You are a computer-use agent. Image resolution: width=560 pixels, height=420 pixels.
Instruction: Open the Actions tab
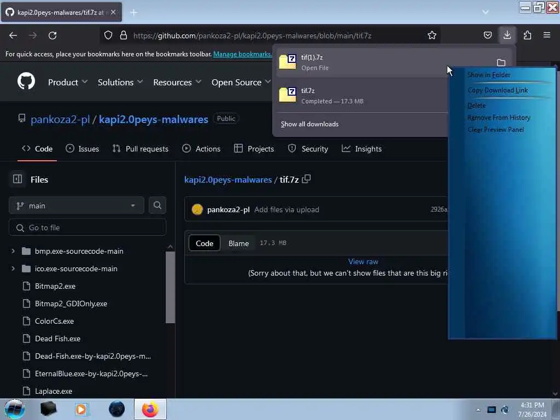[x=201, y=149]
